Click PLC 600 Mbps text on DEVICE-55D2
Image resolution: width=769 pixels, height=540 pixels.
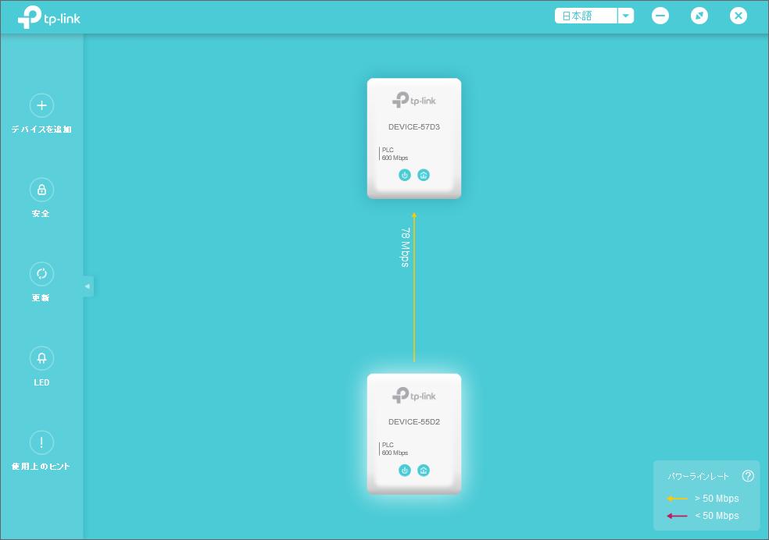click(395, 449)
